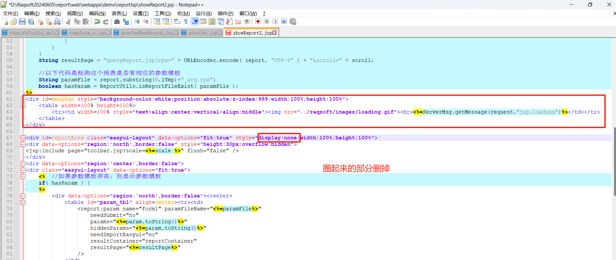Save the recorded macro icon
This screenshot has width=616, height=260.
[293, 22]
